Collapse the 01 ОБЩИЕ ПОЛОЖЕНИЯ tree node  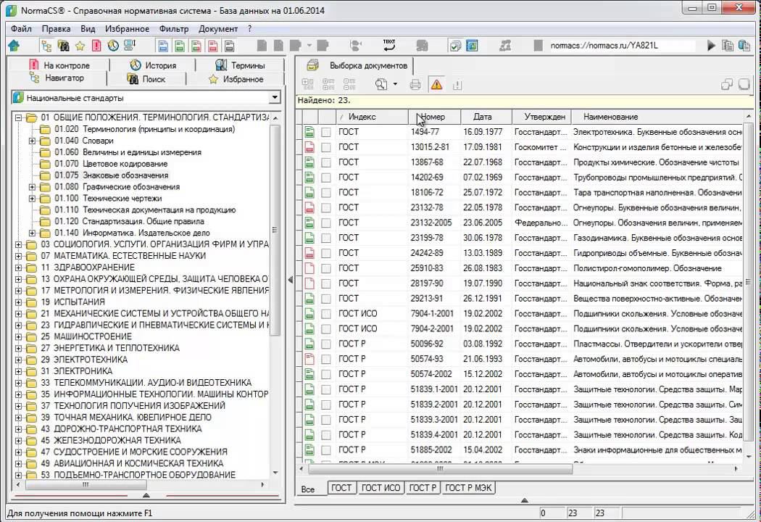click(18, 117)
